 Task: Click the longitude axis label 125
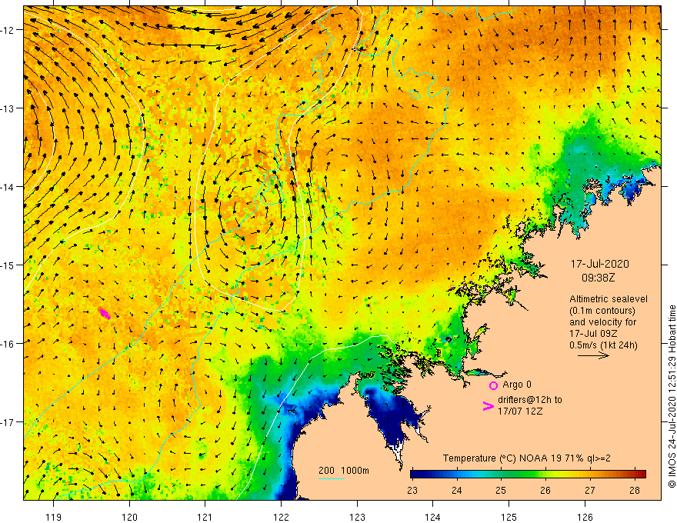tap(509, 517)
